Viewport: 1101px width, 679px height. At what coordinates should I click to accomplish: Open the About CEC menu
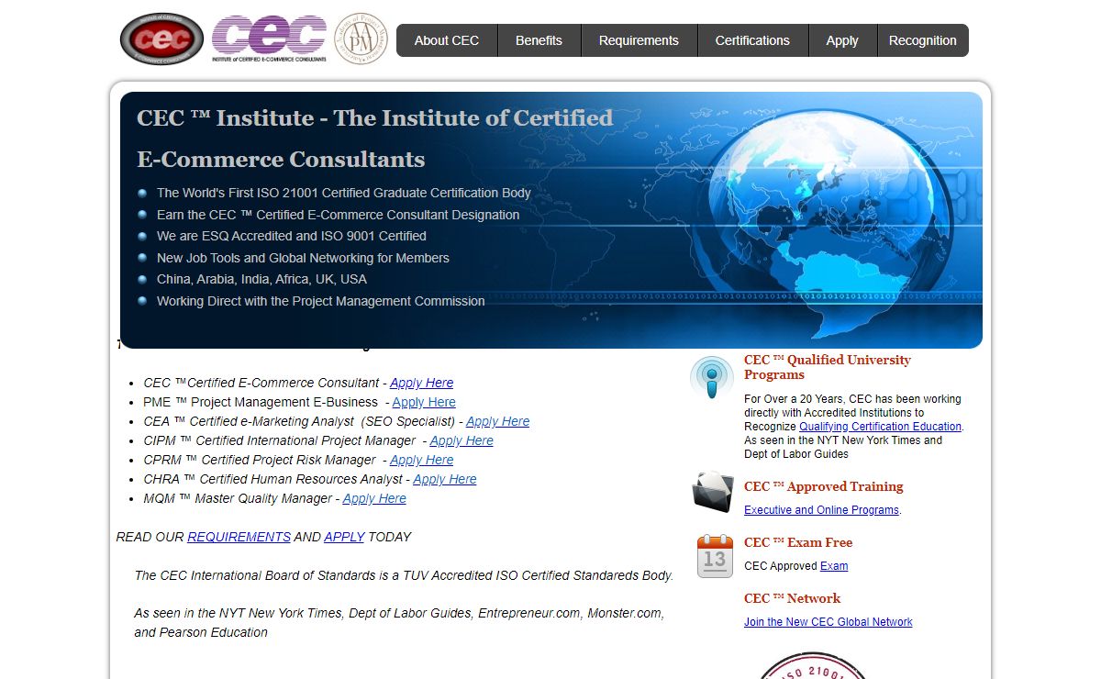(446, 40)
